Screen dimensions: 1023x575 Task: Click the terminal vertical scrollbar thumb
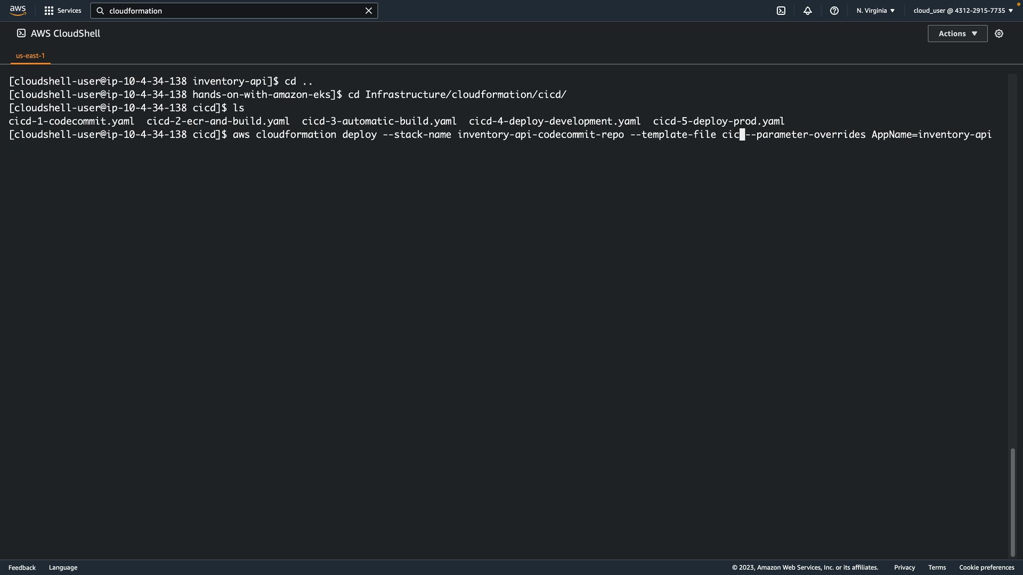click(x=1012, y=502)
